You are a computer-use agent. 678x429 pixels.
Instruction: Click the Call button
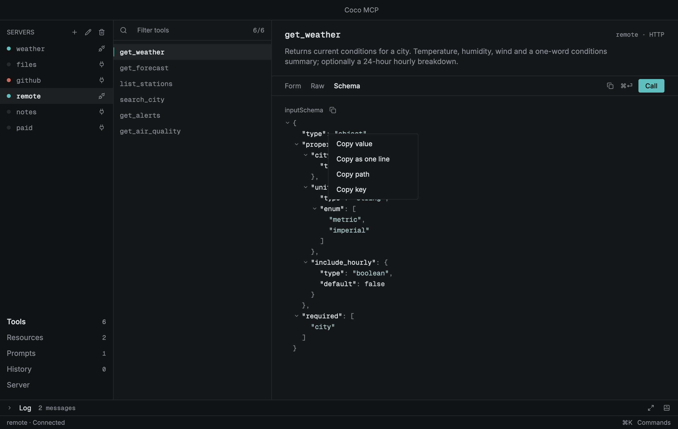click(x=651, y=86)
